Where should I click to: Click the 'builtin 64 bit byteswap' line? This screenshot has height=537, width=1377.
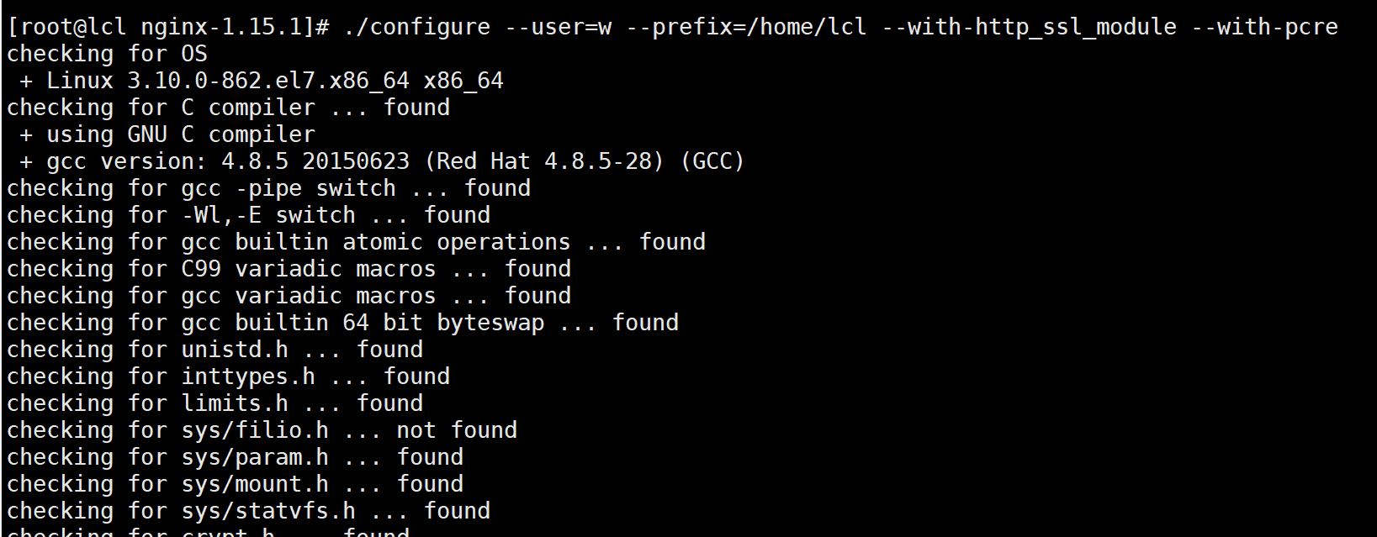click(343, 324)
